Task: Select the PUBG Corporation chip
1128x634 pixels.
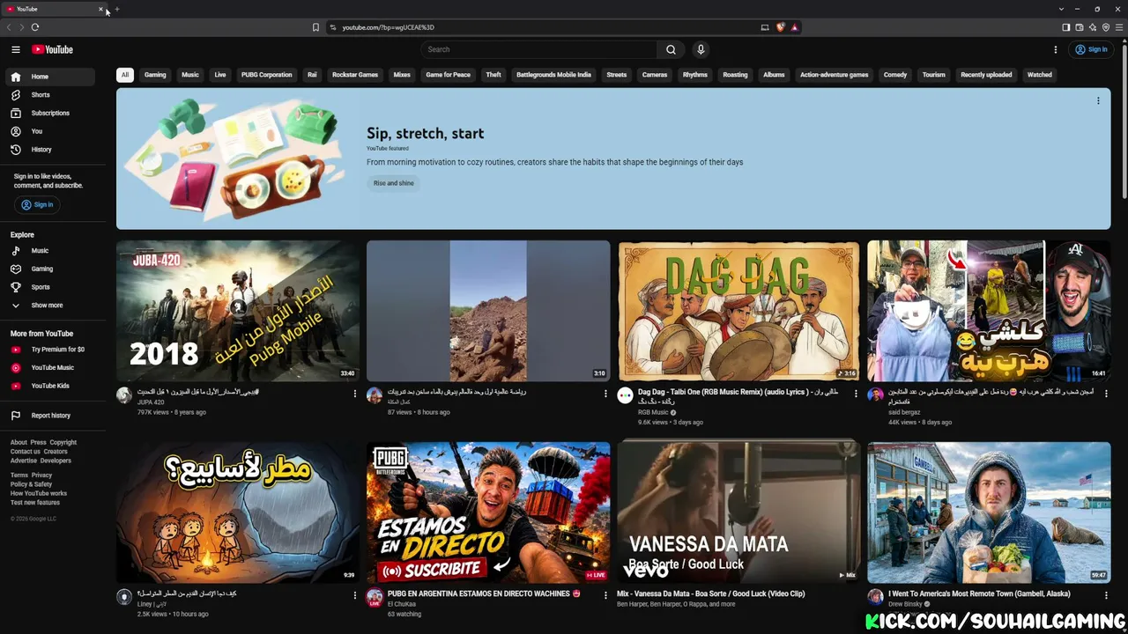Action: pos(266,75)
